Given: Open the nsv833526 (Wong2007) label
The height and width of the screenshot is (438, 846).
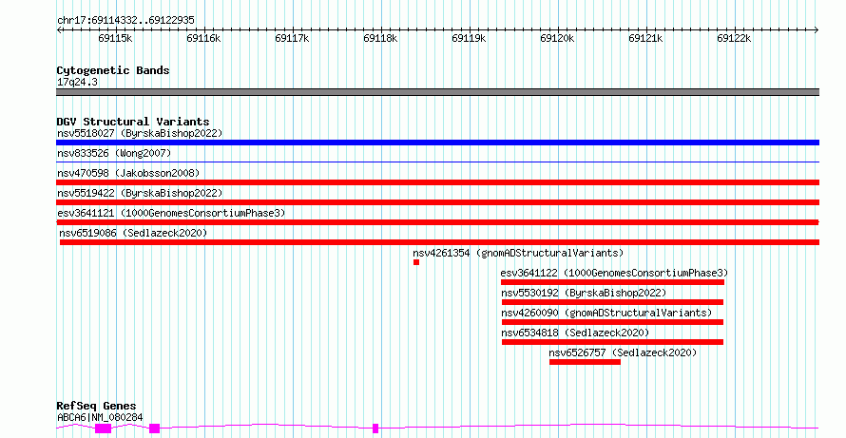Looking at the screenshot, I should pos(114,153).
